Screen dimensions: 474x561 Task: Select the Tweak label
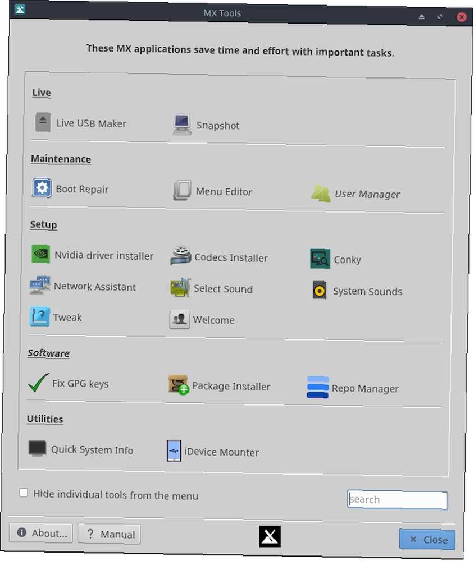click(67, 318)
